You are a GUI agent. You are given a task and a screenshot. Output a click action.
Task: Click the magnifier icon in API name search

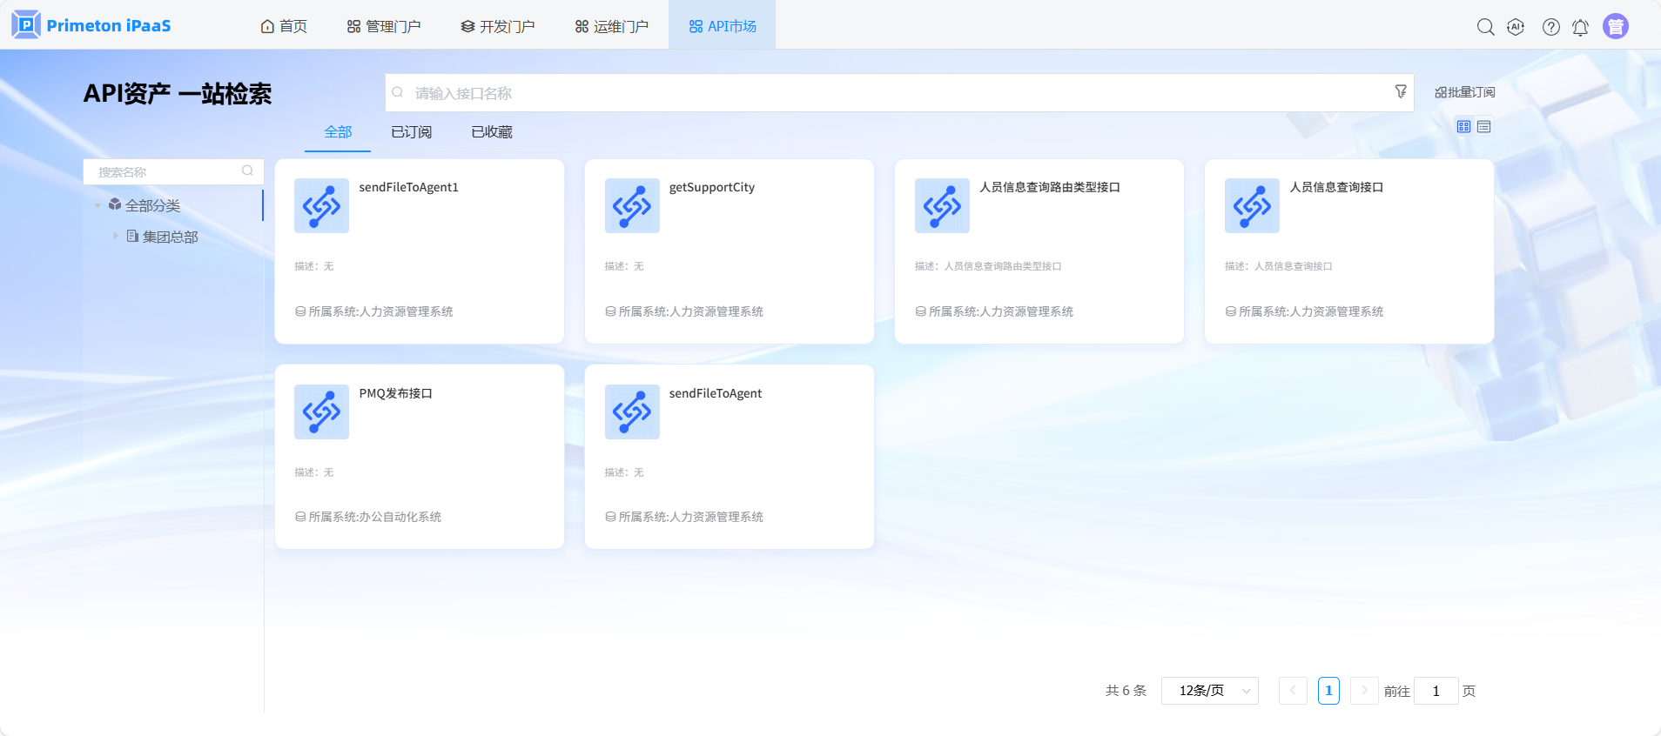[x=398, y=92]
